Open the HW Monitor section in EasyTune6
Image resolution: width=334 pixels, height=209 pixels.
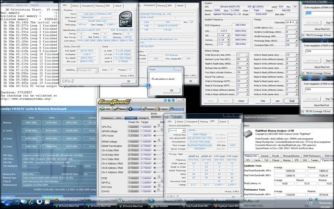pyautogui.click(x=177, y=109)
